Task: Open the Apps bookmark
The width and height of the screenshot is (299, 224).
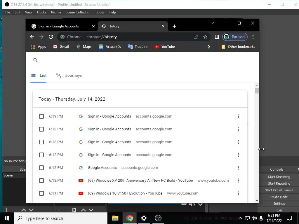Action: (x=38, y=47)
